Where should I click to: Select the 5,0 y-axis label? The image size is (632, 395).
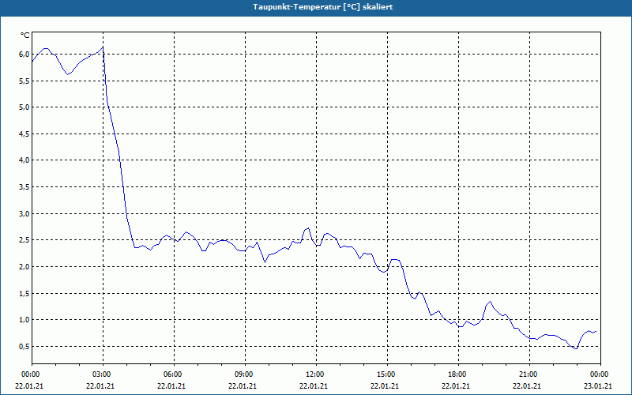24,107
